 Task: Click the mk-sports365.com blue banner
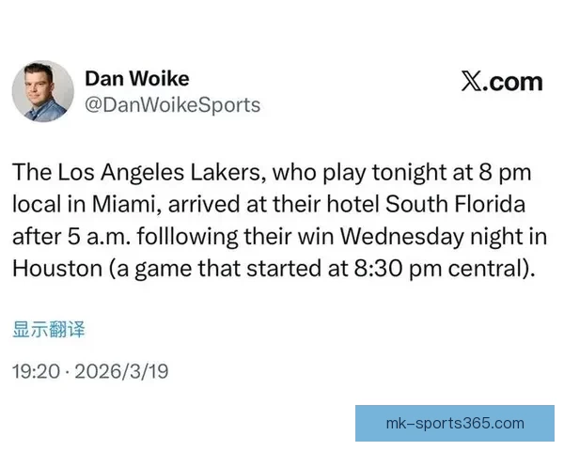click(x=455, y=423)
